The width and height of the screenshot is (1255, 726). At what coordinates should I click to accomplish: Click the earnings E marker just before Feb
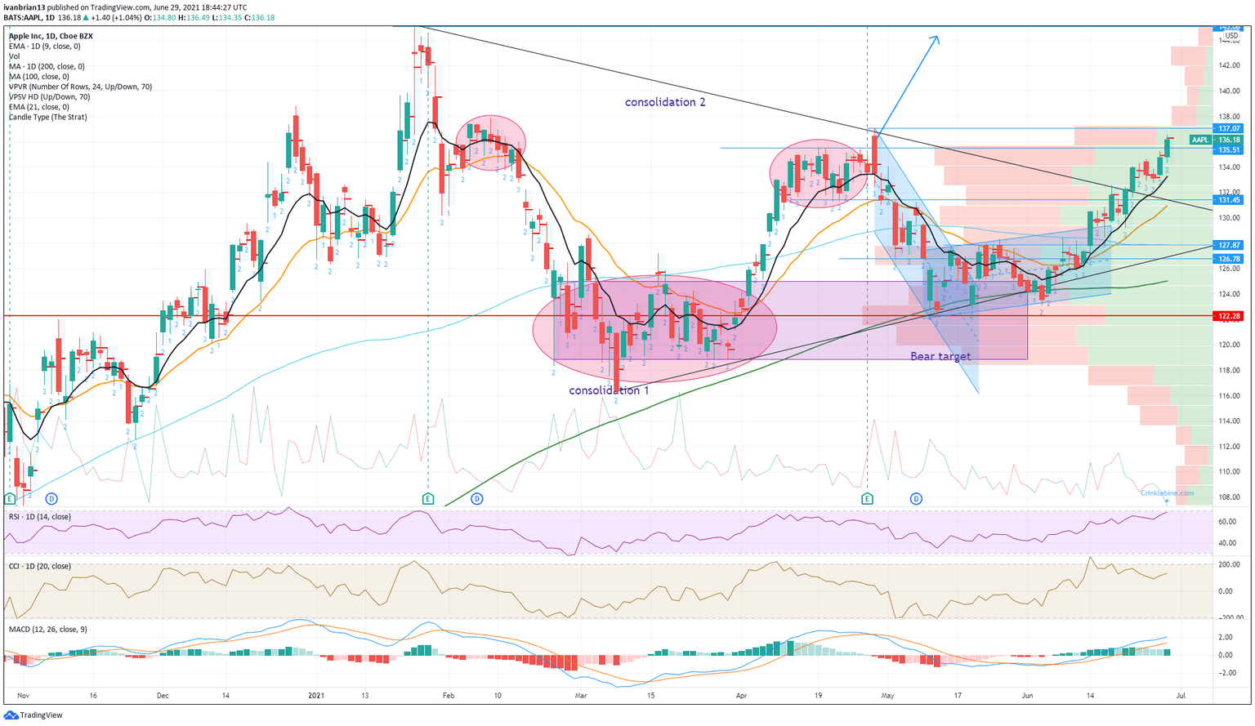(x=427, y=498)
